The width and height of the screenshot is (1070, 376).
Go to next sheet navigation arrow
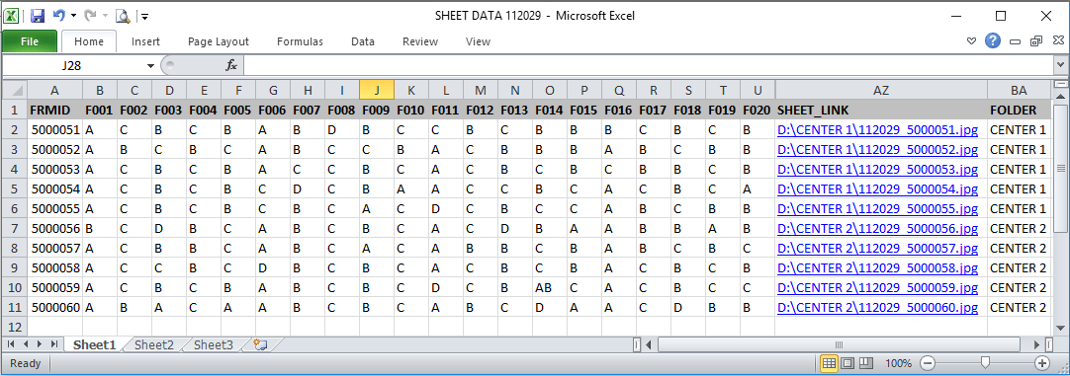[x=39, y=344]
